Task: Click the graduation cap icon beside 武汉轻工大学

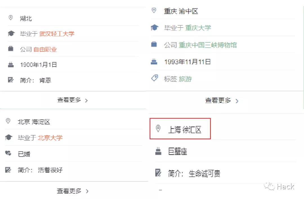Action: click(11, 34)
